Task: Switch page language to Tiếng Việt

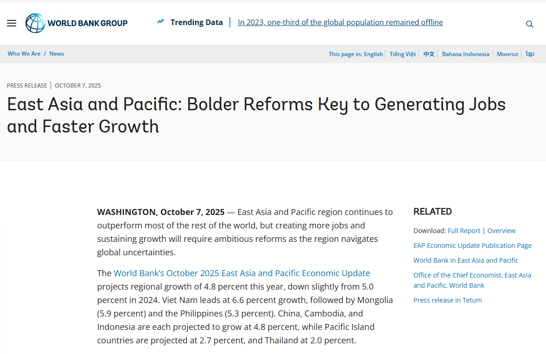Action: point(402,54)
